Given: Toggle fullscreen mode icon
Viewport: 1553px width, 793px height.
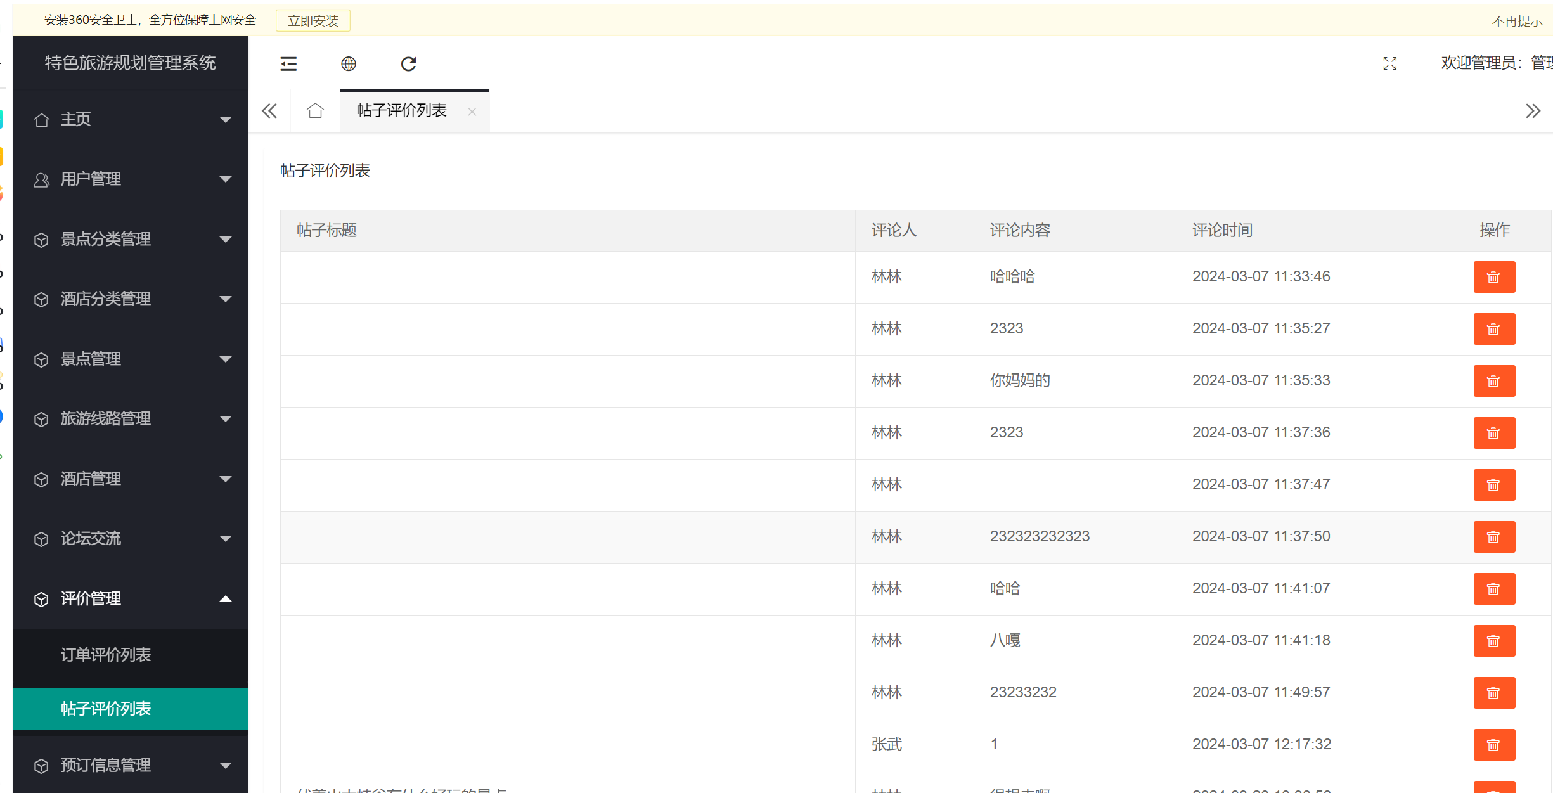Looking at the screenshot, I should point(1389,63).
